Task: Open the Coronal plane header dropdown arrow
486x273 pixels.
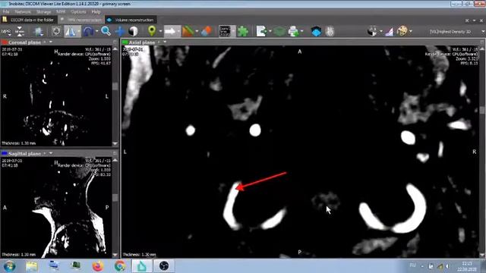Action: coord(51,42)
